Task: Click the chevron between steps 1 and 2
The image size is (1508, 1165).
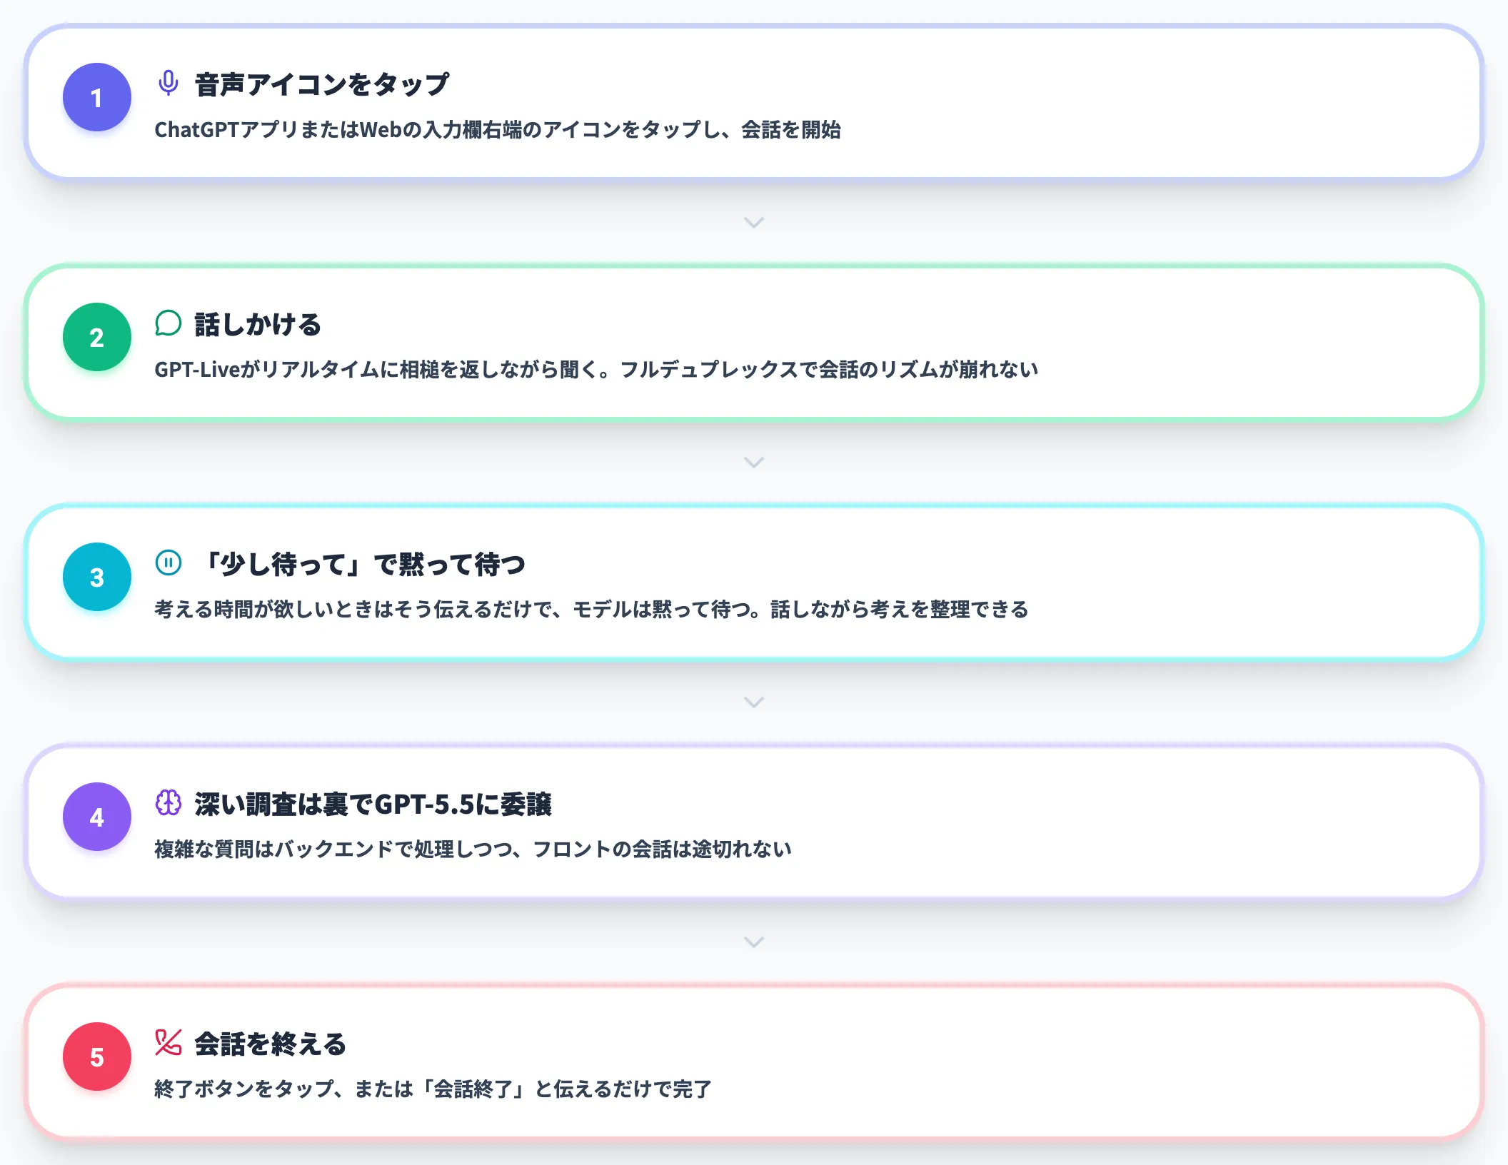Action: [754, 223]
